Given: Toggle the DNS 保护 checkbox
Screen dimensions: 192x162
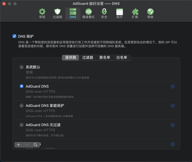Looking at the screenshot, I should point(14,36).
